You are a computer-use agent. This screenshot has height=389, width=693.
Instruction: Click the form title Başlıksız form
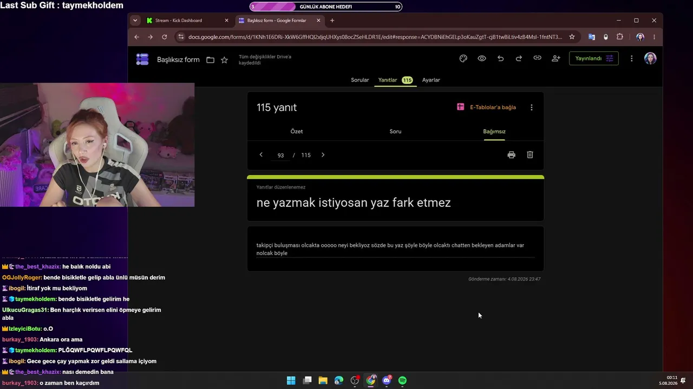178,60
